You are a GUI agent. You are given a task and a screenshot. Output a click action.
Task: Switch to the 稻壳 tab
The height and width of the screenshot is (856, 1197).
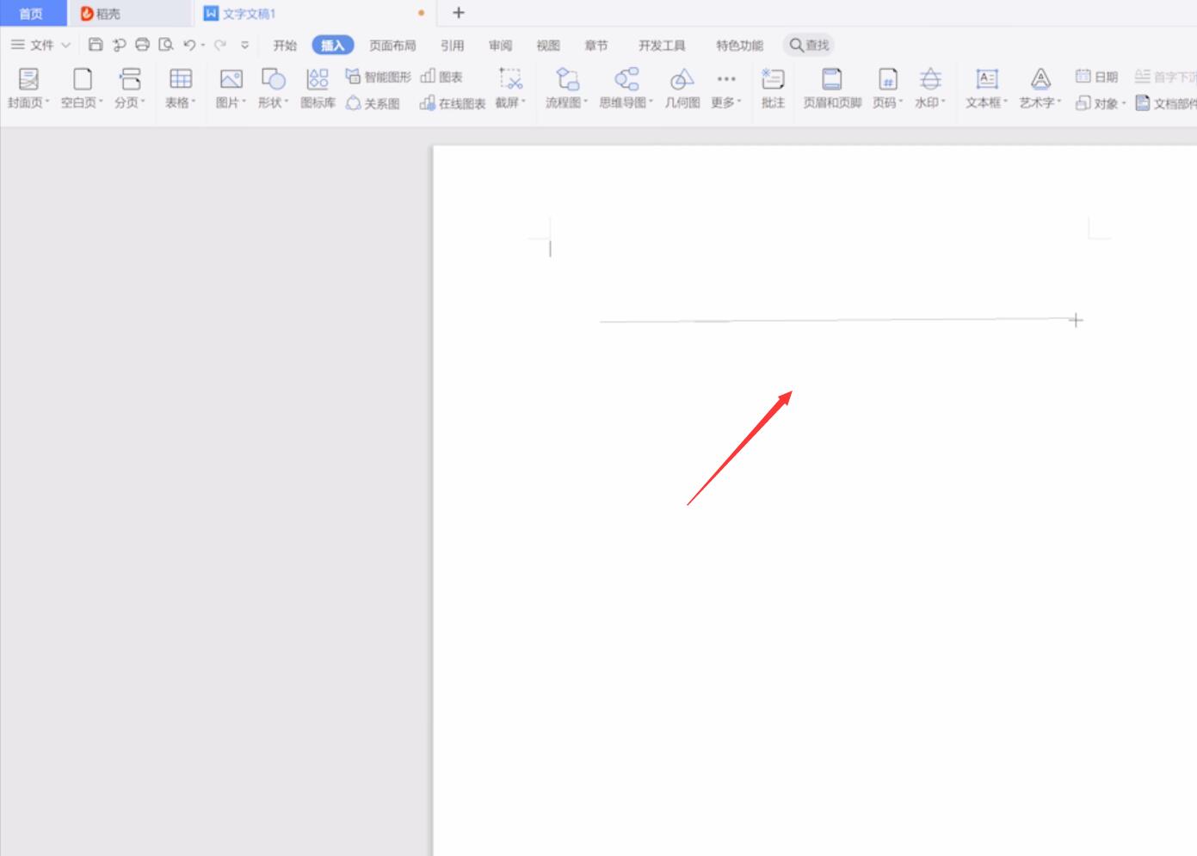[131, 13]
